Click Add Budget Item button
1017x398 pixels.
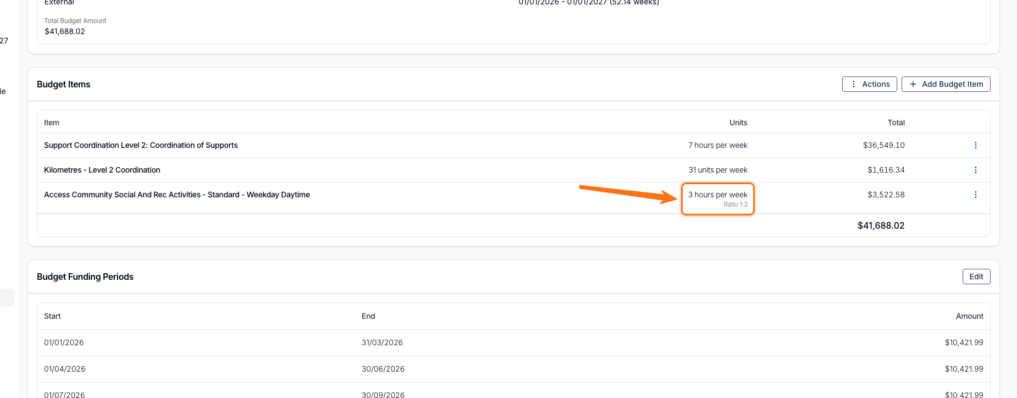click(946, 84)
